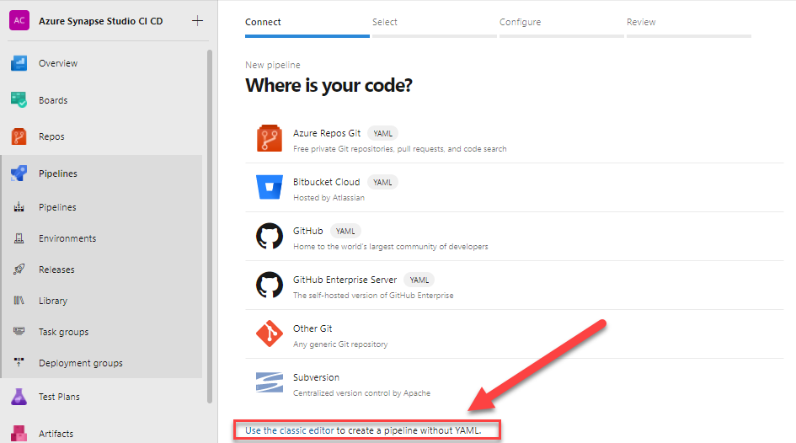
Task: Click the Repos icon in the sidebar
Action: tap(19, 136)
